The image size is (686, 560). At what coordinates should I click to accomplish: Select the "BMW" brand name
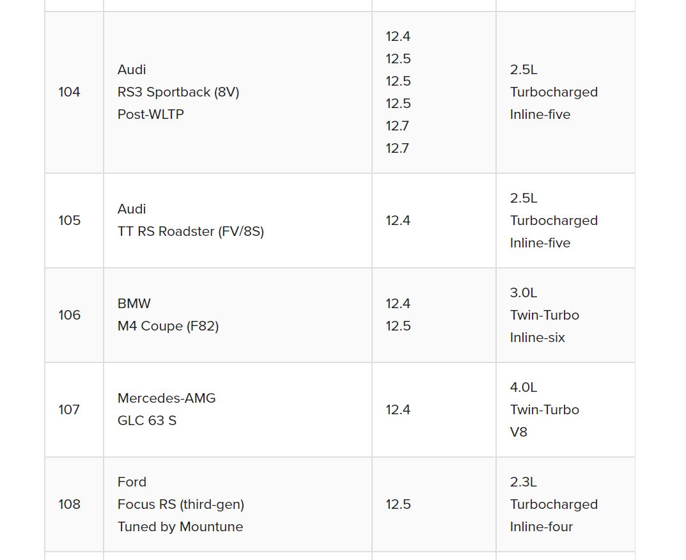(134, 304)
